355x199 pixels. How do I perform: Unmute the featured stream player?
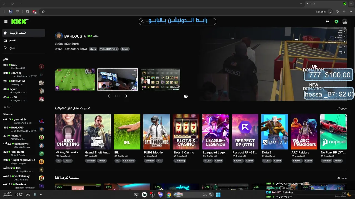pos(186,96)
